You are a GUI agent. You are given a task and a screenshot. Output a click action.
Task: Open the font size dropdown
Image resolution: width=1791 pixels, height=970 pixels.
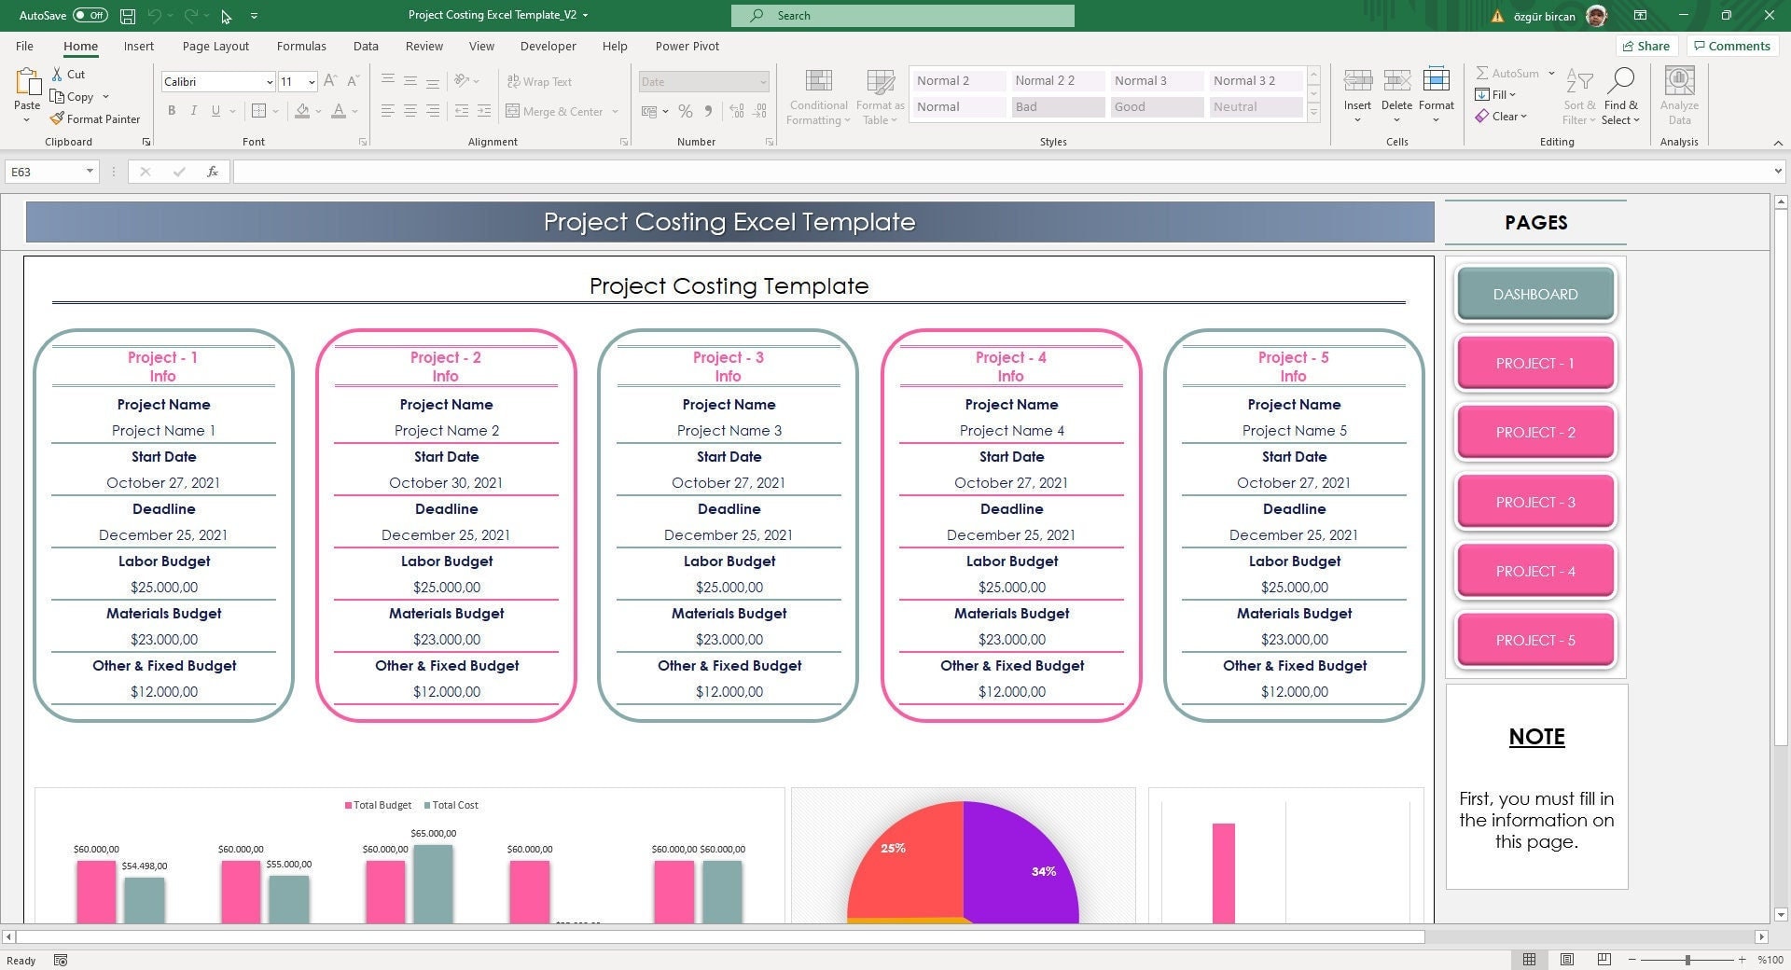point(312,82)
